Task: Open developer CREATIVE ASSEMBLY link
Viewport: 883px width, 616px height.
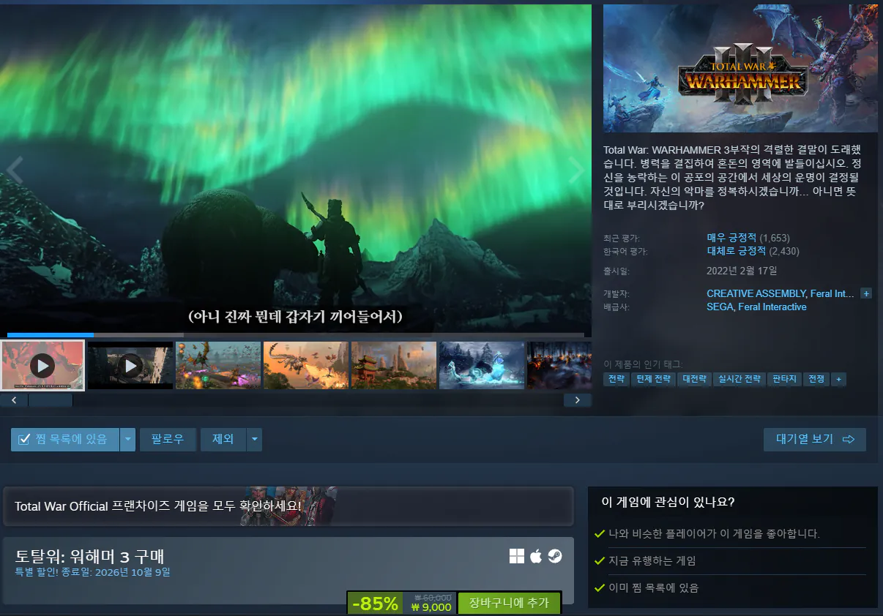Action: [x=756, y=293]
